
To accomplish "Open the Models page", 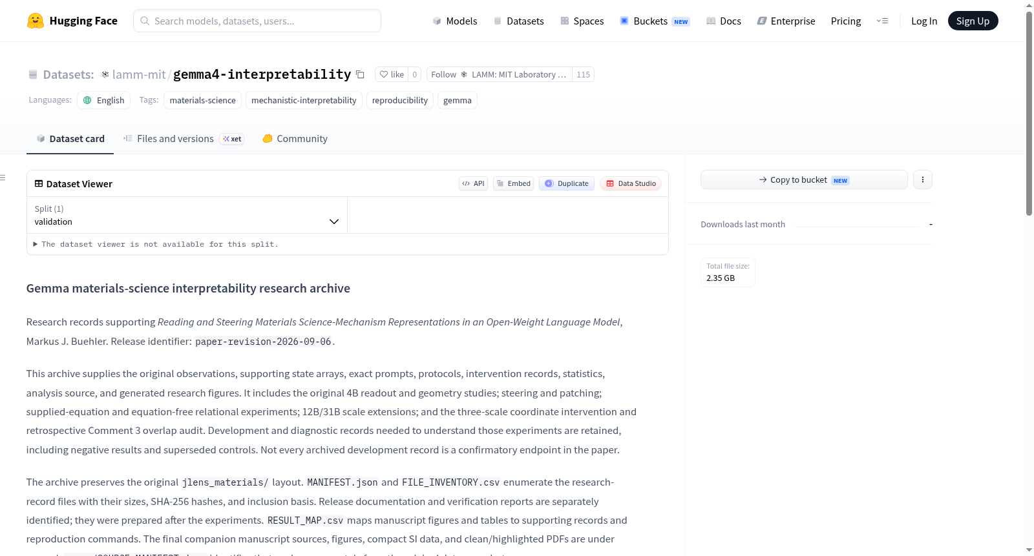I will (x=455, y=21).
